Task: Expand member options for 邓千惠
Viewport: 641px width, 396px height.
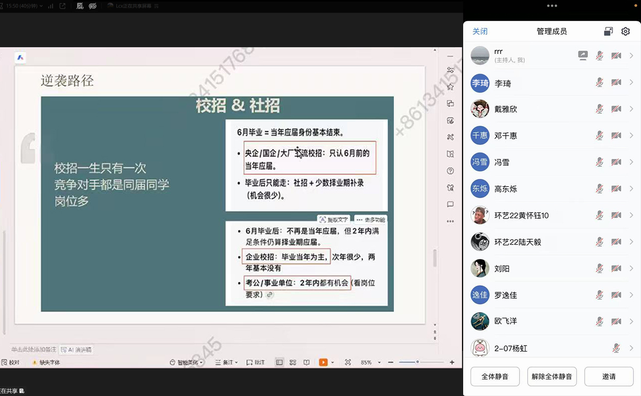Action: coord(631,135)
